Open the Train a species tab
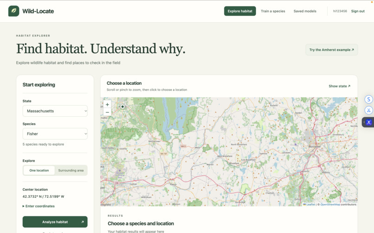This screenshot has height=233, width=374. tap(273, 11)
